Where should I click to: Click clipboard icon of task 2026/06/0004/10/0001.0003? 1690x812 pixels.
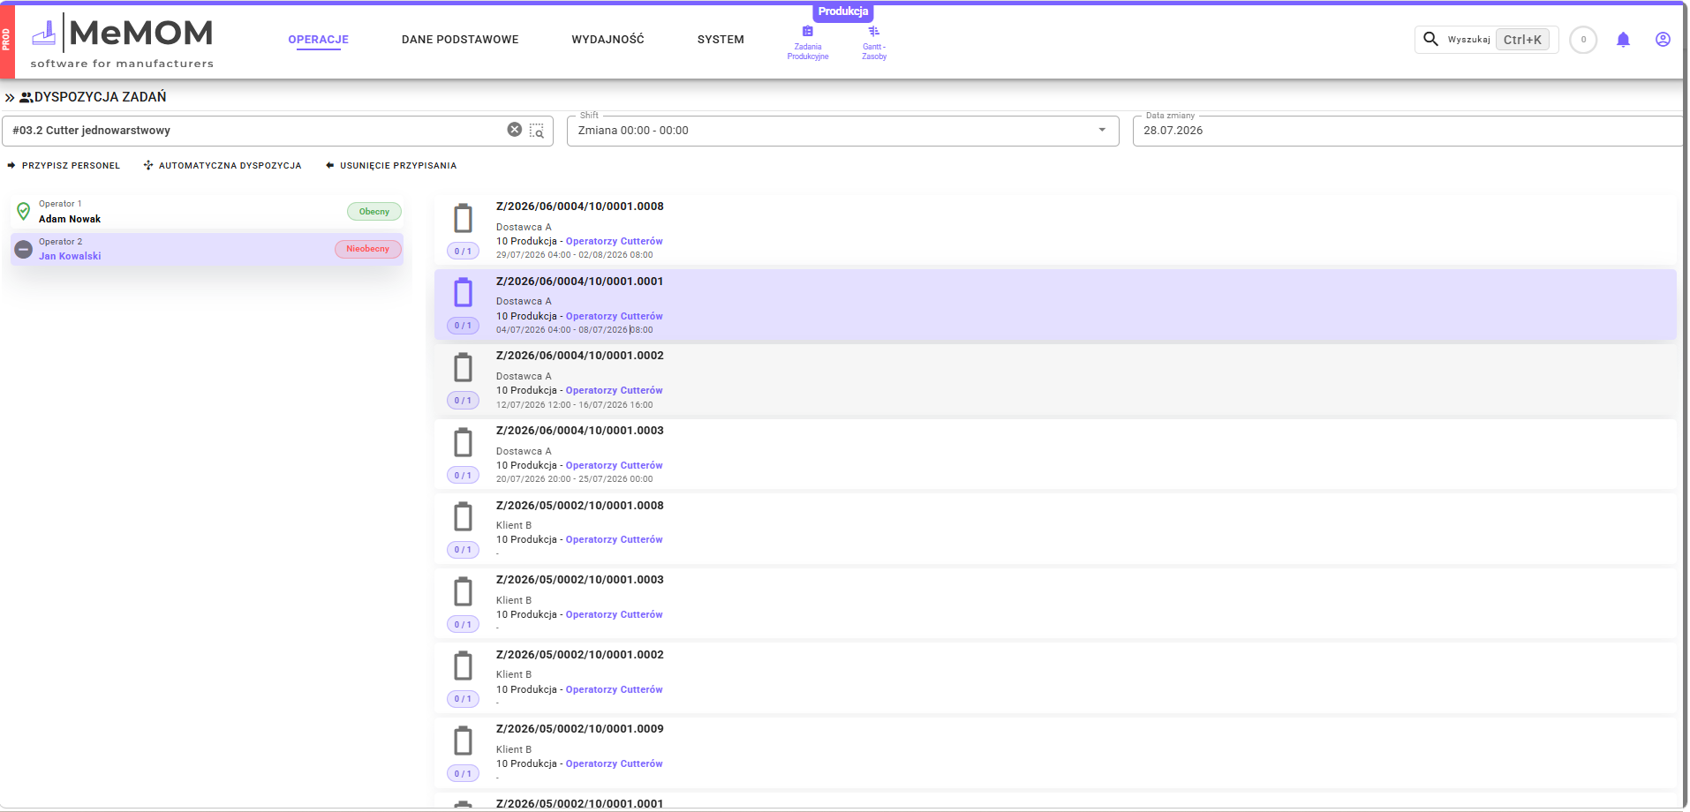tap(463, 442)
